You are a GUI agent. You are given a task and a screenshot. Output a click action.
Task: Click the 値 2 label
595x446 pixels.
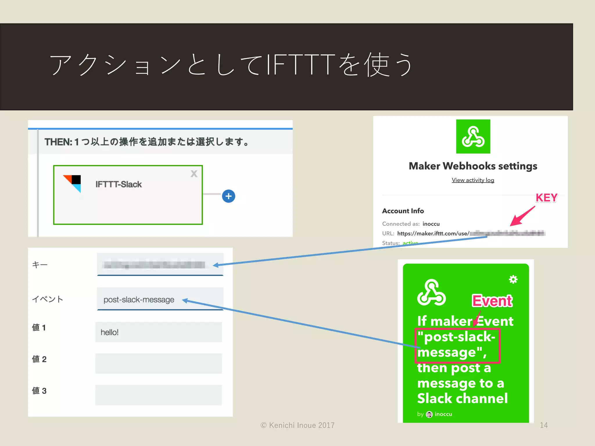click(39, 359)
